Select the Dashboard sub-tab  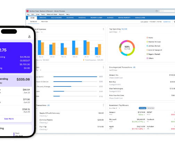click(x=33, y=22)
